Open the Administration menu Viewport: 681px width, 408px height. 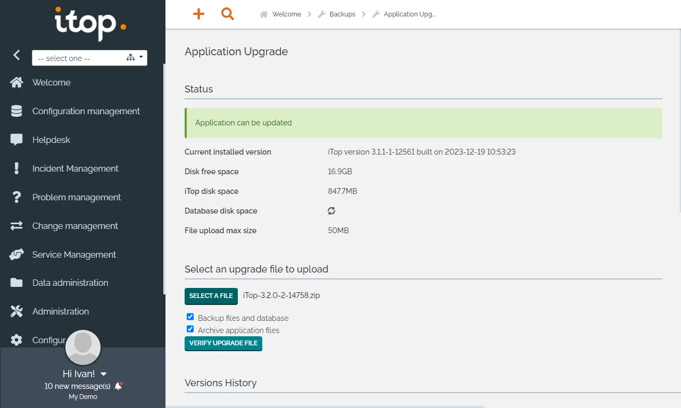point(61,311)
